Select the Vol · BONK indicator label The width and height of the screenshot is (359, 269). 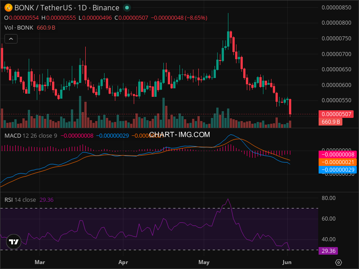19,28
